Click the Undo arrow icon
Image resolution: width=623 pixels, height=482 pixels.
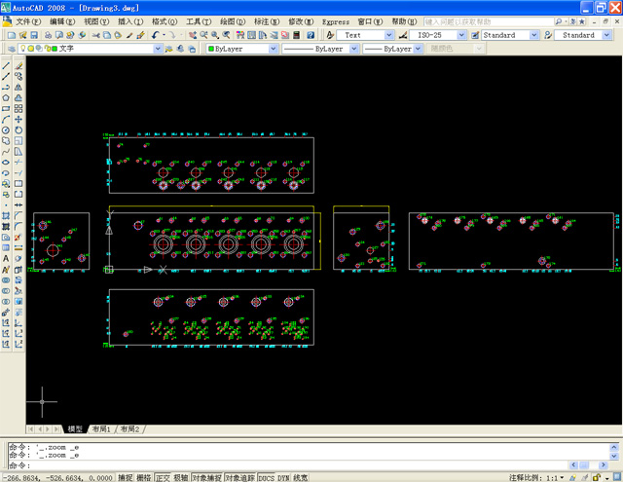point(155,35)
